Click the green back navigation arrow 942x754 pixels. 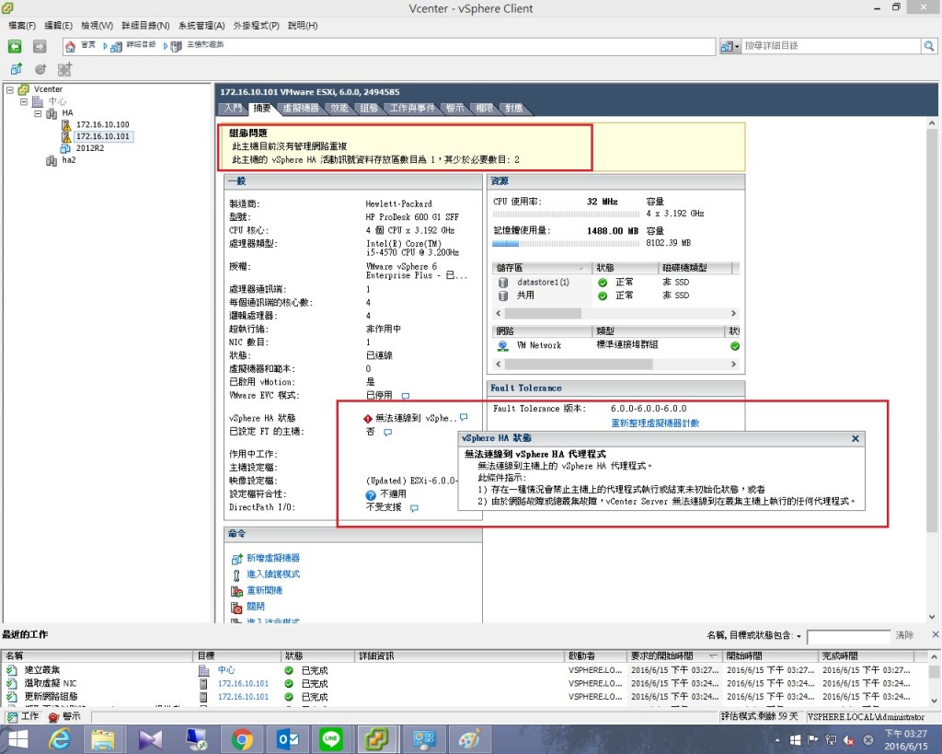[15, 46]
